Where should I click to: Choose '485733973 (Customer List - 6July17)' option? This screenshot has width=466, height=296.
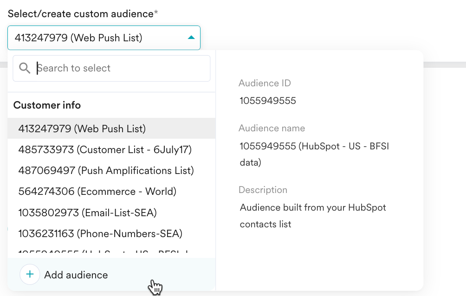[105, 150]
